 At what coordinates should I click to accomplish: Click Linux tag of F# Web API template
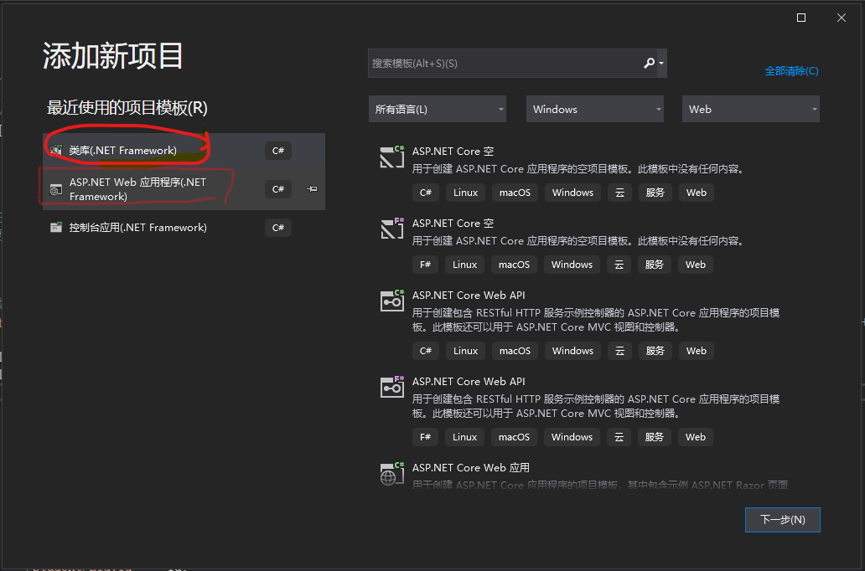point(465,437)
